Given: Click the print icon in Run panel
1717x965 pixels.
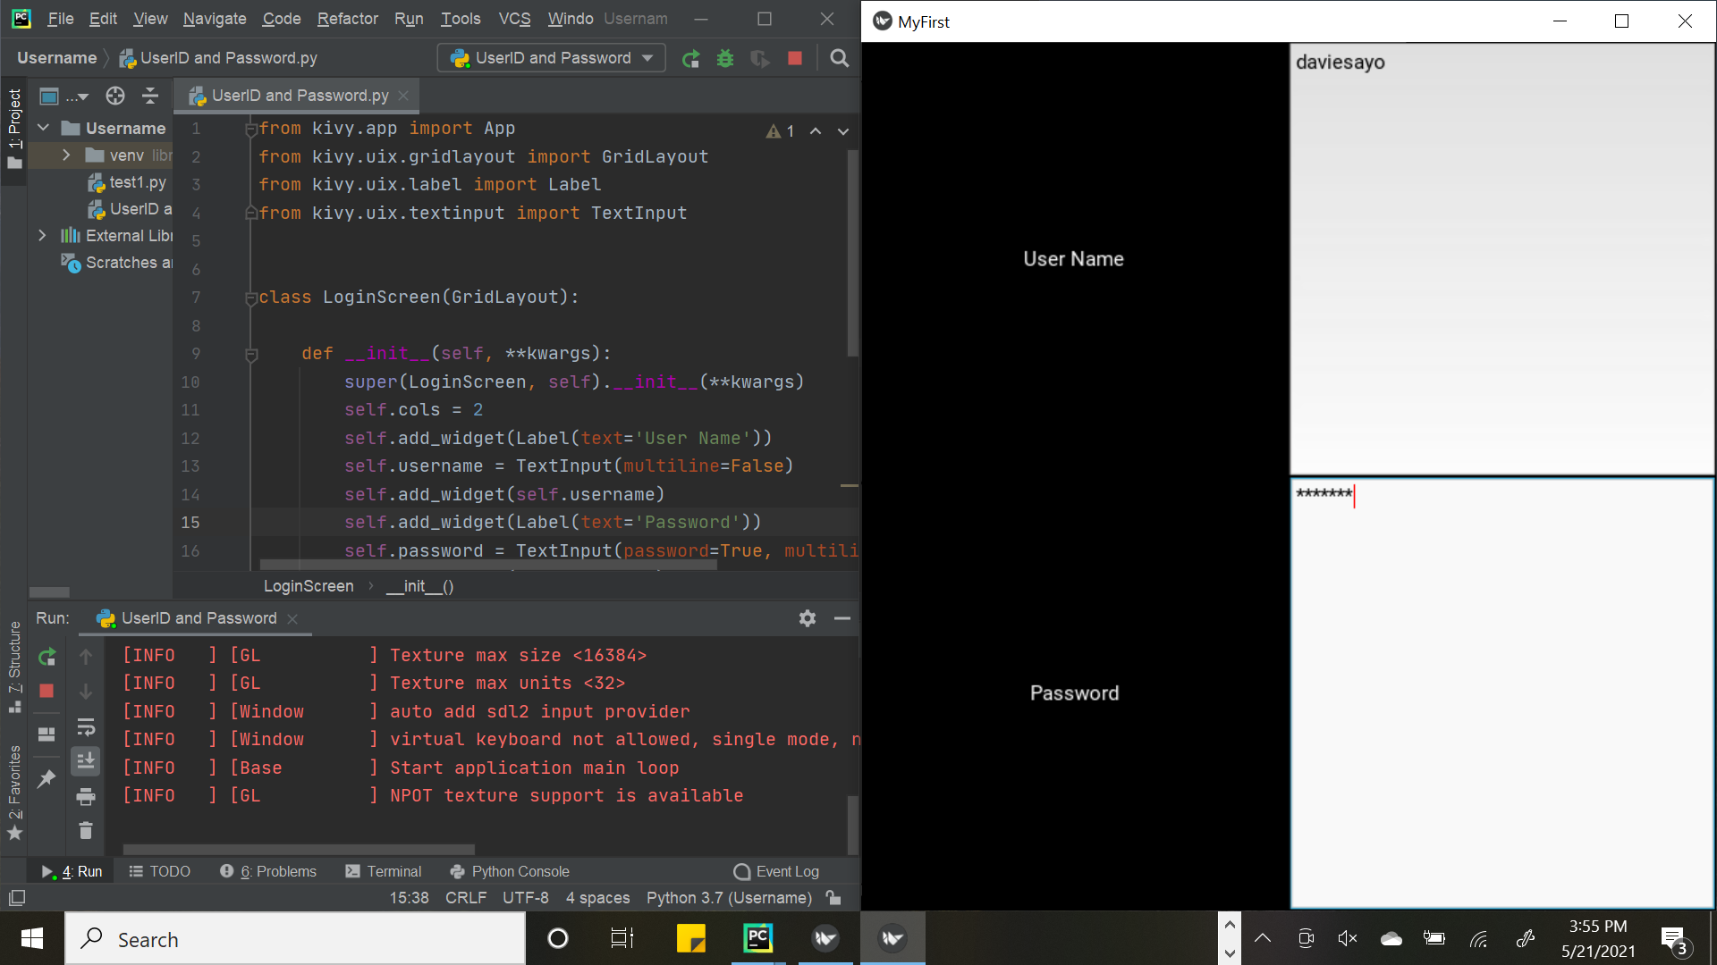Looking at the screenshot, I should click(86, 796).
